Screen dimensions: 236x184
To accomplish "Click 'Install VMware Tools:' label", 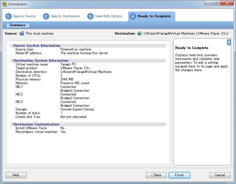I will point(31,128).
